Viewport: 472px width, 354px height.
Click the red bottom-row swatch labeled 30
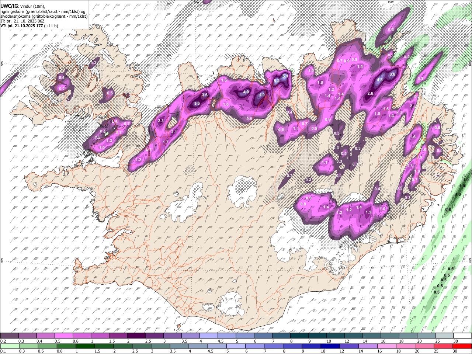click(x=462, y=346)
